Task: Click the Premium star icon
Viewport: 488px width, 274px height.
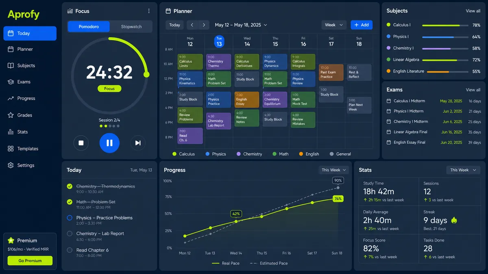Action: (x=11, y=240)
